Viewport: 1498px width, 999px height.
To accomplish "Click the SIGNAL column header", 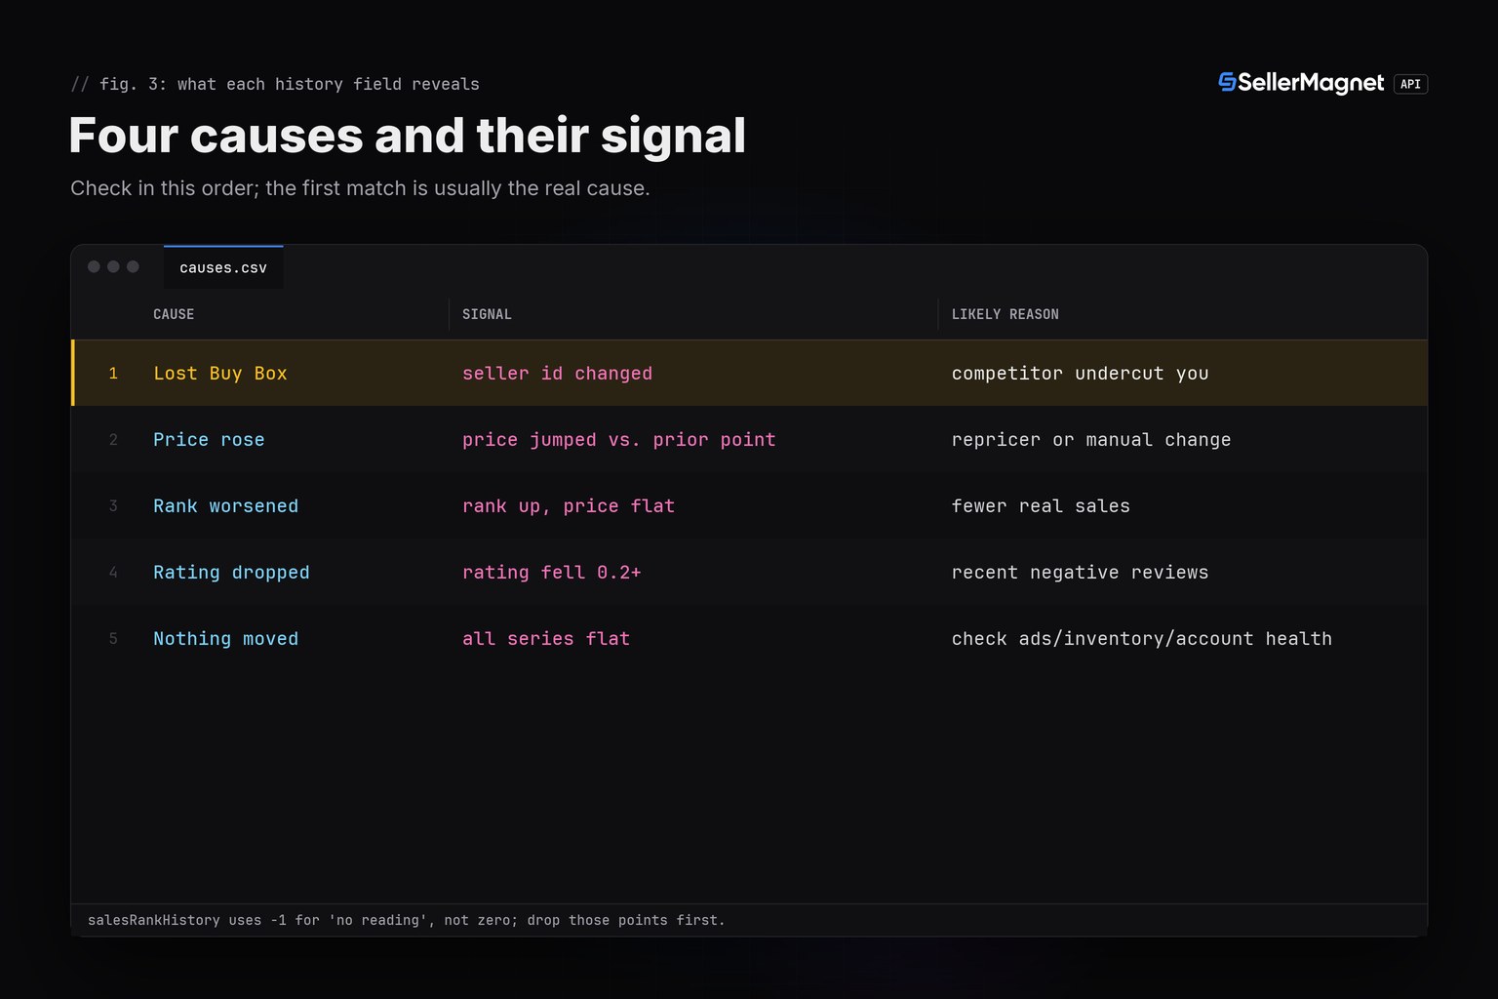I will [487, 314].
